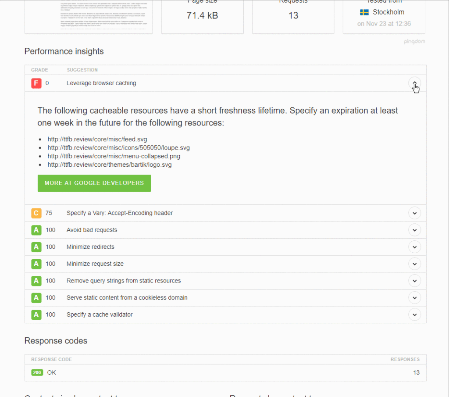Expand the Minimize redirects row
The height and width of the screenshot is (397, 449).
(x=414, y=247)
